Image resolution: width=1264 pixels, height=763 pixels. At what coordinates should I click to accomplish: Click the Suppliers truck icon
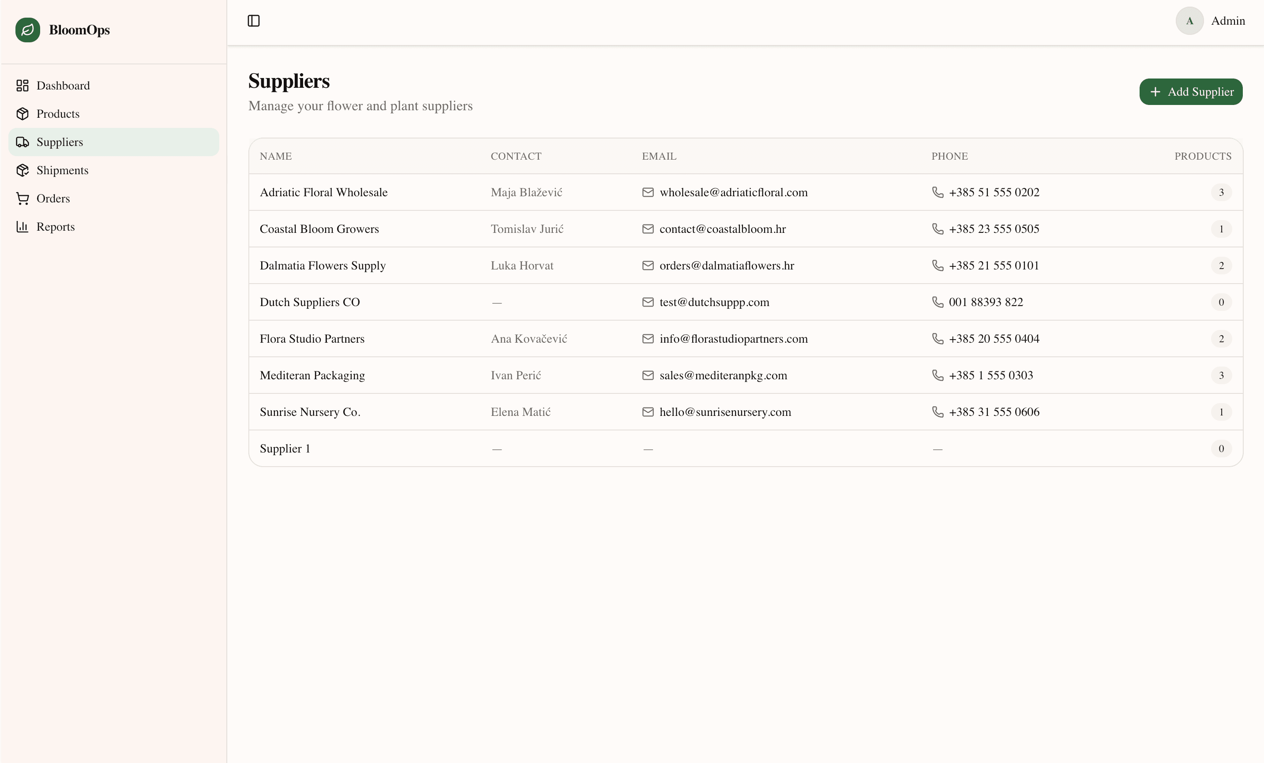[x=23, y=142]
